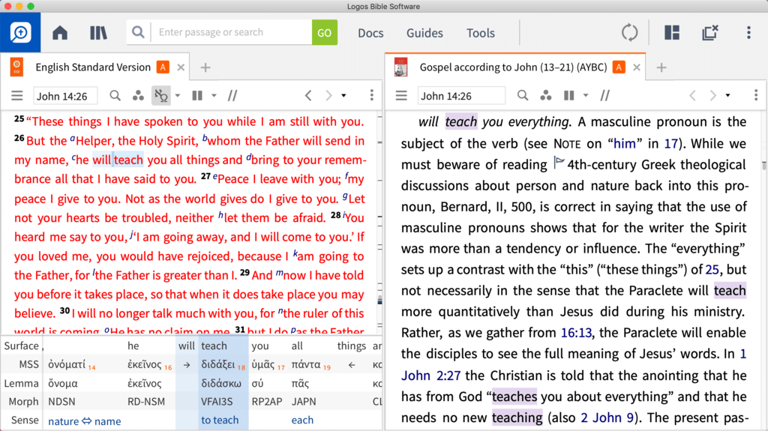This screenshot has height=431, width=768.
Task: Click the search magnifier in command box
Action: (x=138, y=32)
